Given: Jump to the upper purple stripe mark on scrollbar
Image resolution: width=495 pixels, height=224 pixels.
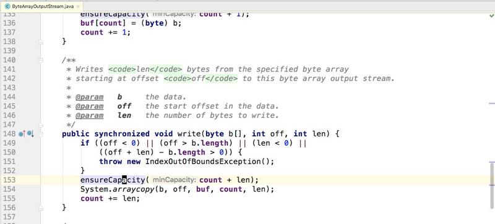Looking at the screenshot, I should [492, 103].
